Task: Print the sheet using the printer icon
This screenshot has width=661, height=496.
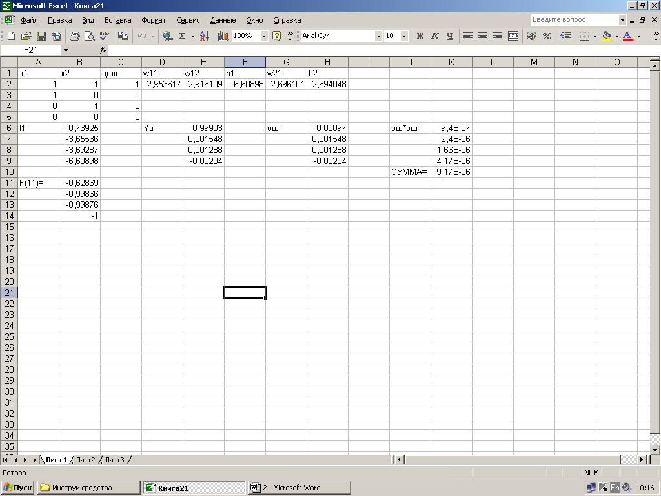Action: coord(75,36)
